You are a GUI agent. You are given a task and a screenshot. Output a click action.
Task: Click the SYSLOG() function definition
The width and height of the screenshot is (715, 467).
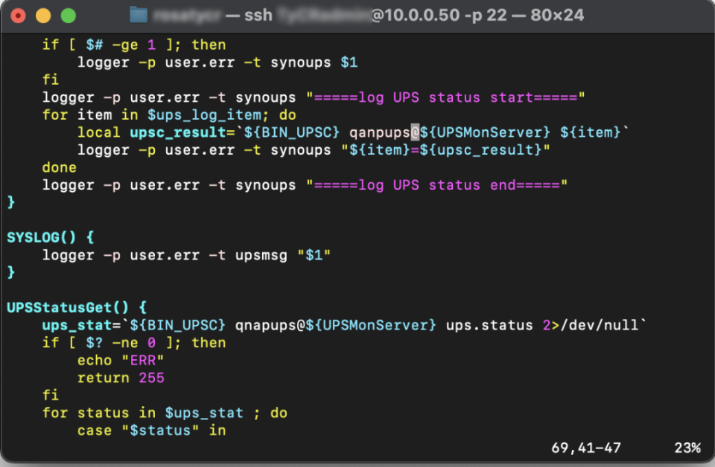coord(50,238)
